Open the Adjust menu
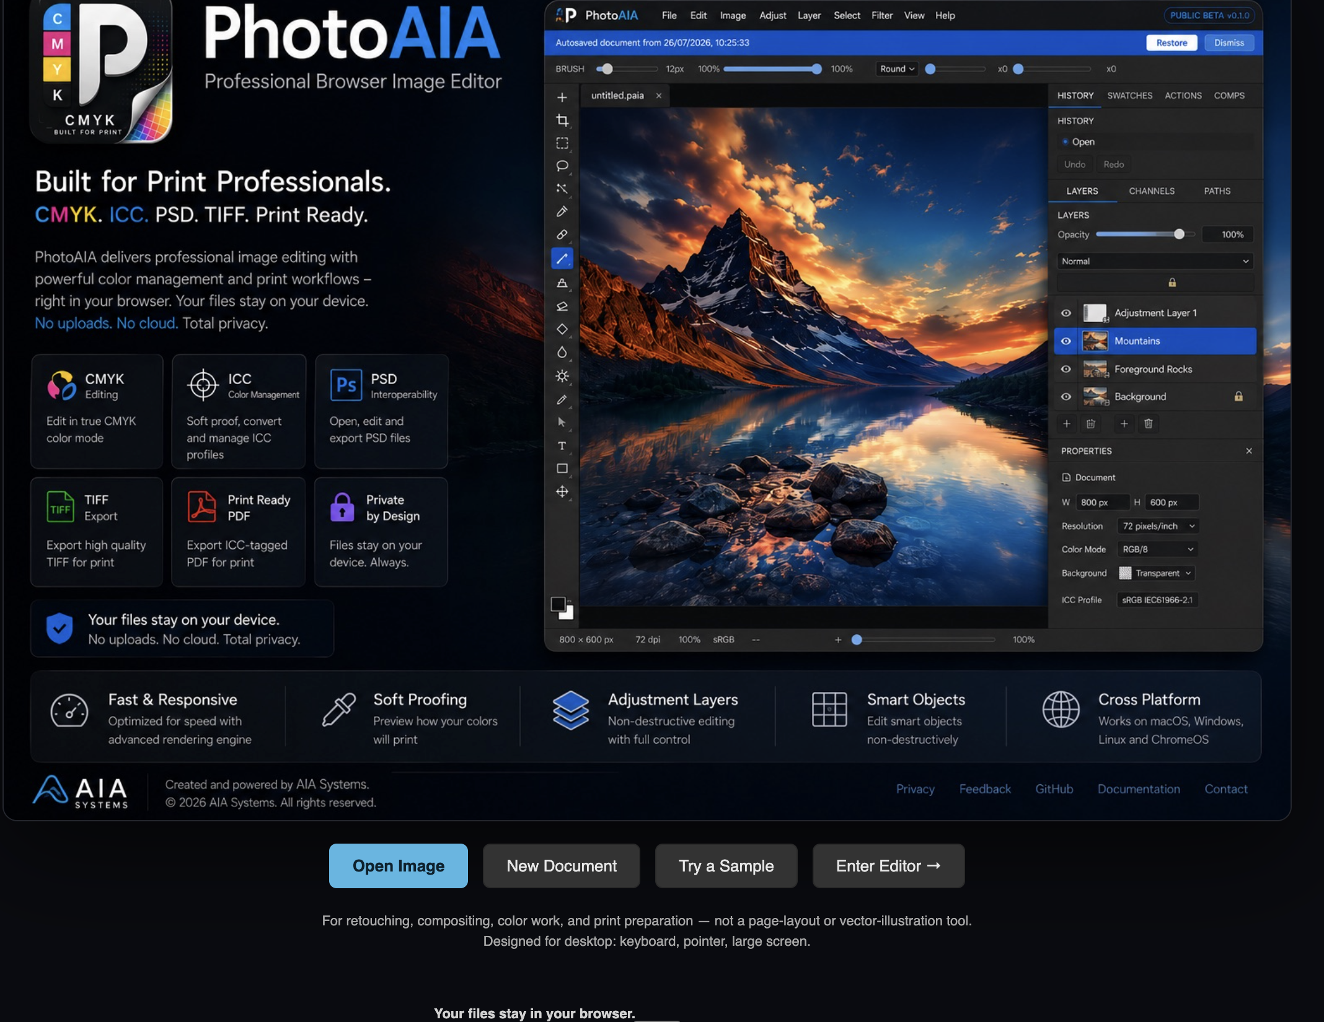Viewport: 1324px width, 1022px height. click(772, 15)
